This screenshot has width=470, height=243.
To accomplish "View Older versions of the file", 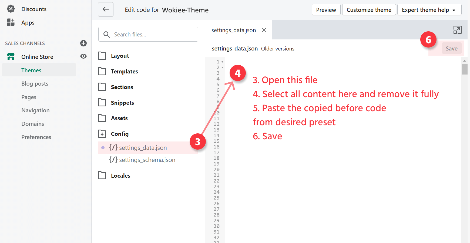I will coord(278,49).
